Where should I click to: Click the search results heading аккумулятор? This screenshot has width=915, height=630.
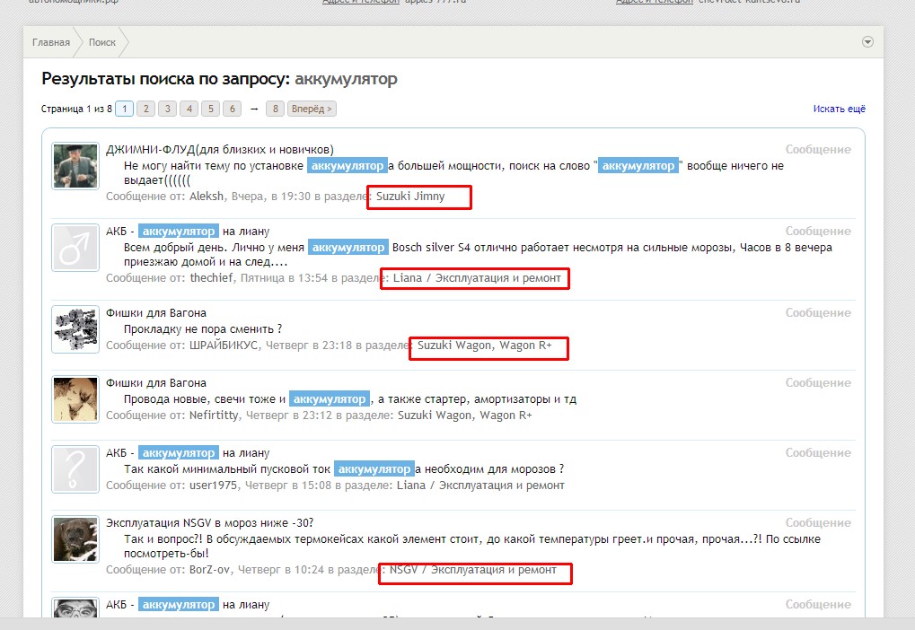click(x=346, y=79)
